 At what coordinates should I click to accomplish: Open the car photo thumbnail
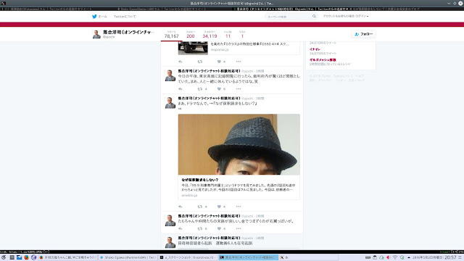(x=193, y=48)
